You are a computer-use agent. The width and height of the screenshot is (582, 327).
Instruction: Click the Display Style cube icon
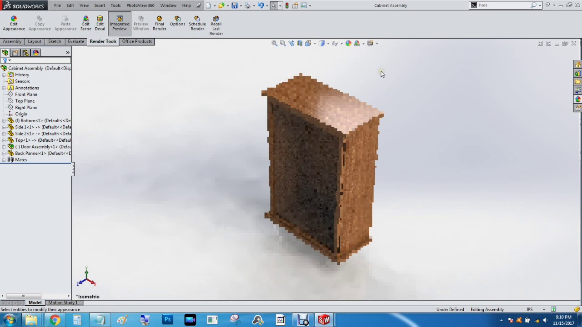321,43
